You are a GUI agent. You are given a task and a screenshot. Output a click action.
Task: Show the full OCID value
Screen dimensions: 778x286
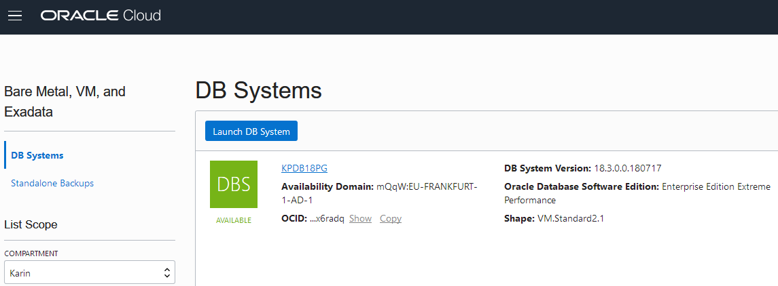coord(360,218)
